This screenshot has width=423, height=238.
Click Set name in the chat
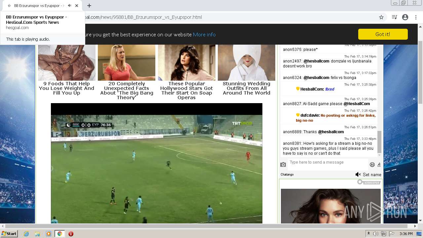click(x=372, y=175)
